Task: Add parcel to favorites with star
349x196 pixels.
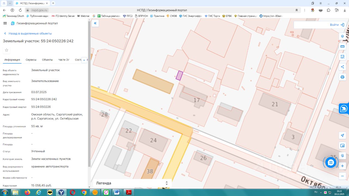Action: tap(7, 50)
